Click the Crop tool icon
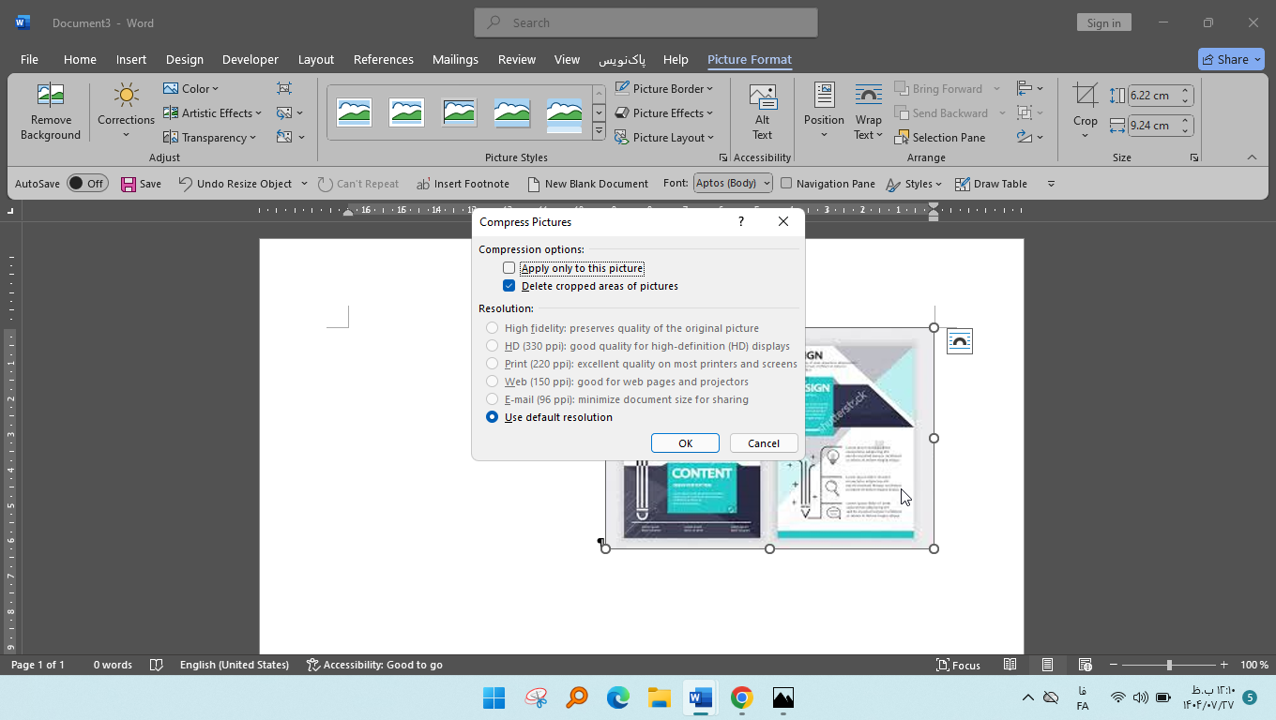Image resolution: width=1276 pixels, height=720 pixels. (1085, 95)
